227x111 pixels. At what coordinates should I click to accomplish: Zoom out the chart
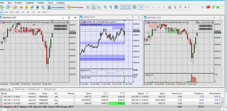[x=111, y=7]
